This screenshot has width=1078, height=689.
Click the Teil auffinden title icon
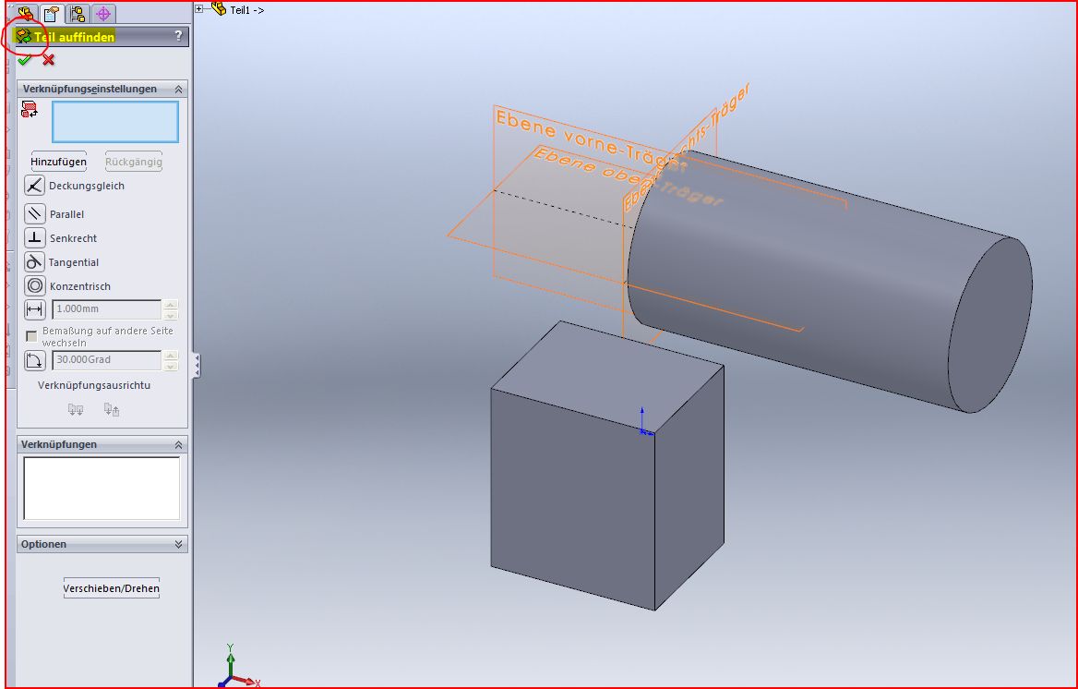[24, 36]
